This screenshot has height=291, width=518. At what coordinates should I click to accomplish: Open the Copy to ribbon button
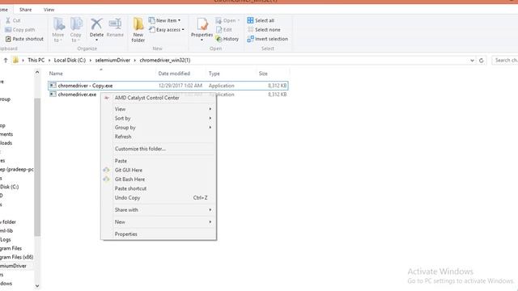pyautogui.click(x=75, y=30)
